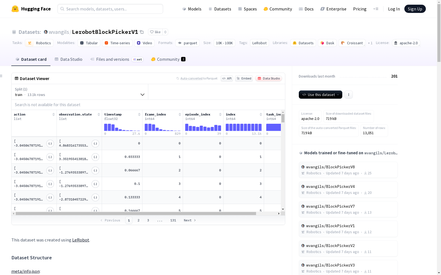Viewport: 441px width, 275px height.
Task: Select the Dask library tag
Action: point(327,43)
